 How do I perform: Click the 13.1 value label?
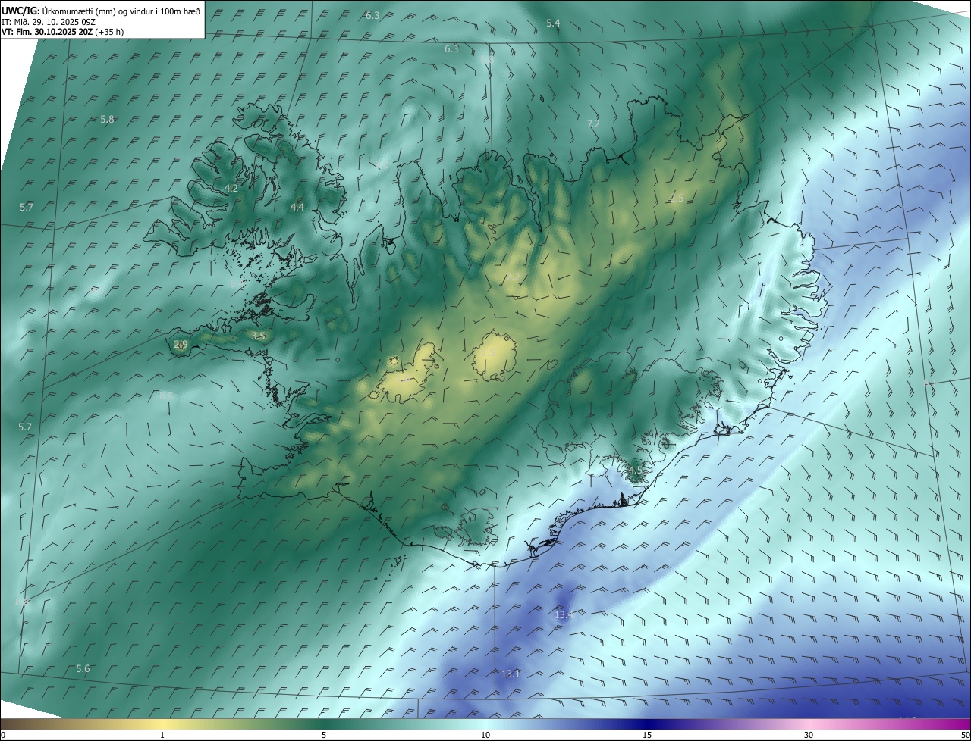coord(511,674)
